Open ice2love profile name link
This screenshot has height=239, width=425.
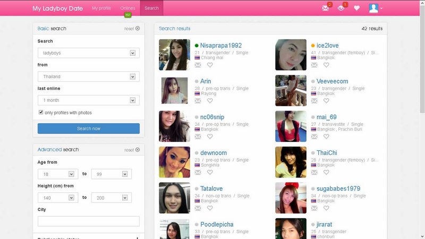(327, 46)
